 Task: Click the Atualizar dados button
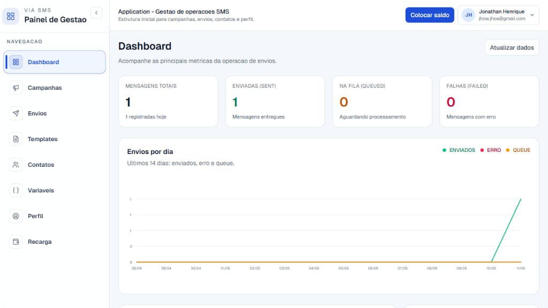(512, 48)
